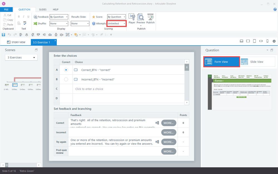Switch to the Story View tab
278x174 pixels.
point(16,42)
